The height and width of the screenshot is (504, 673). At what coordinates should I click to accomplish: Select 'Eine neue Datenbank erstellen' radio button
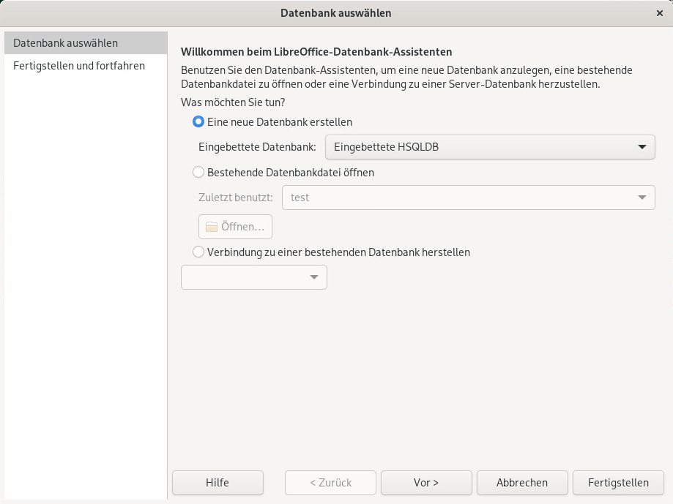click(x=198, y=122)
